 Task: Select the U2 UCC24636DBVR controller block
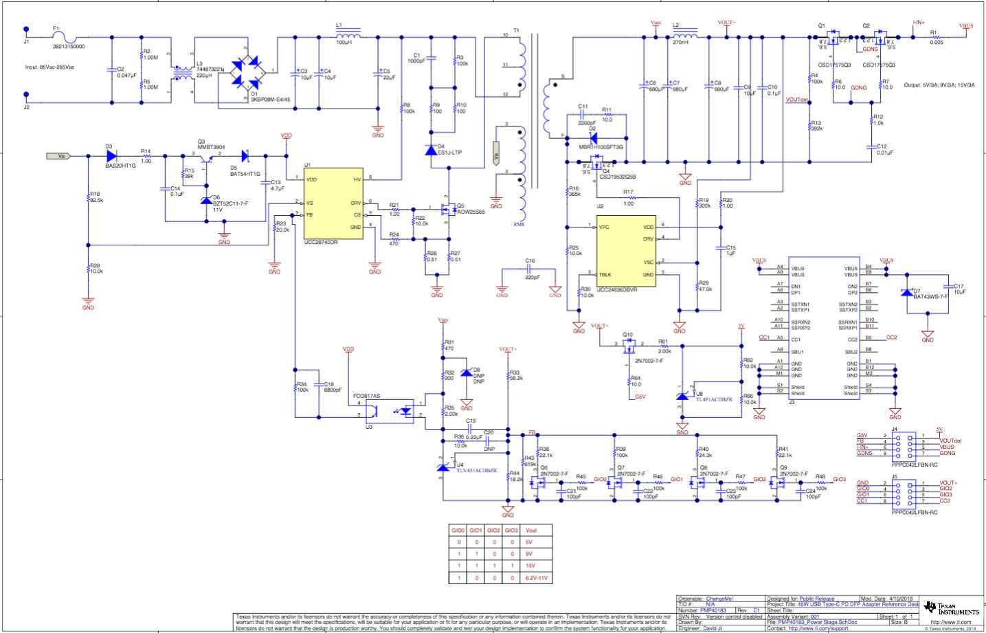click(x=626, y=252)
